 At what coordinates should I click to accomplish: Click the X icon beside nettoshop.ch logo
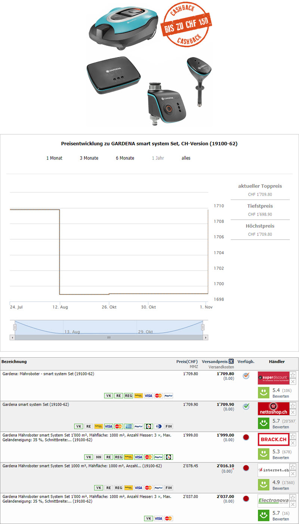coord(293,412)
